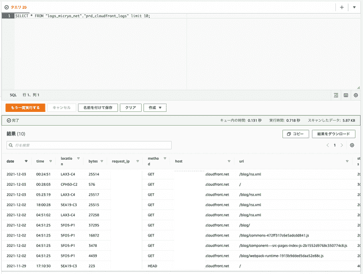Select bytes cell 576
Image resolution: width=363 pixels, height=274 pixels.
point(92,185)
